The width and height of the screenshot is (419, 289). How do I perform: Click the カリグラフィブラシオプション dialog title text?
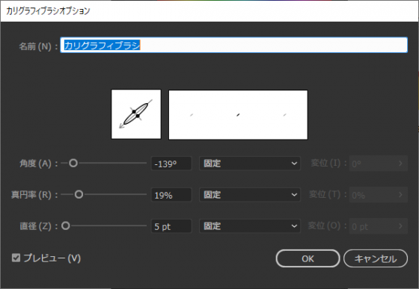tap(48, 11)
